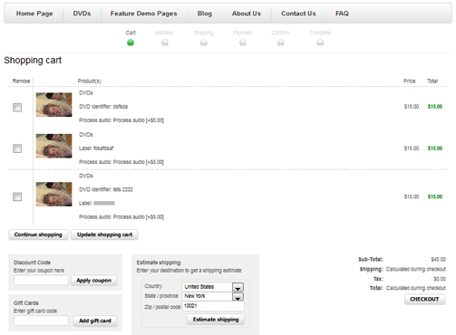Viewport: 456px width, 335px height.
Task: Click the Estimate shipping section title
Action: click(159, 263)
